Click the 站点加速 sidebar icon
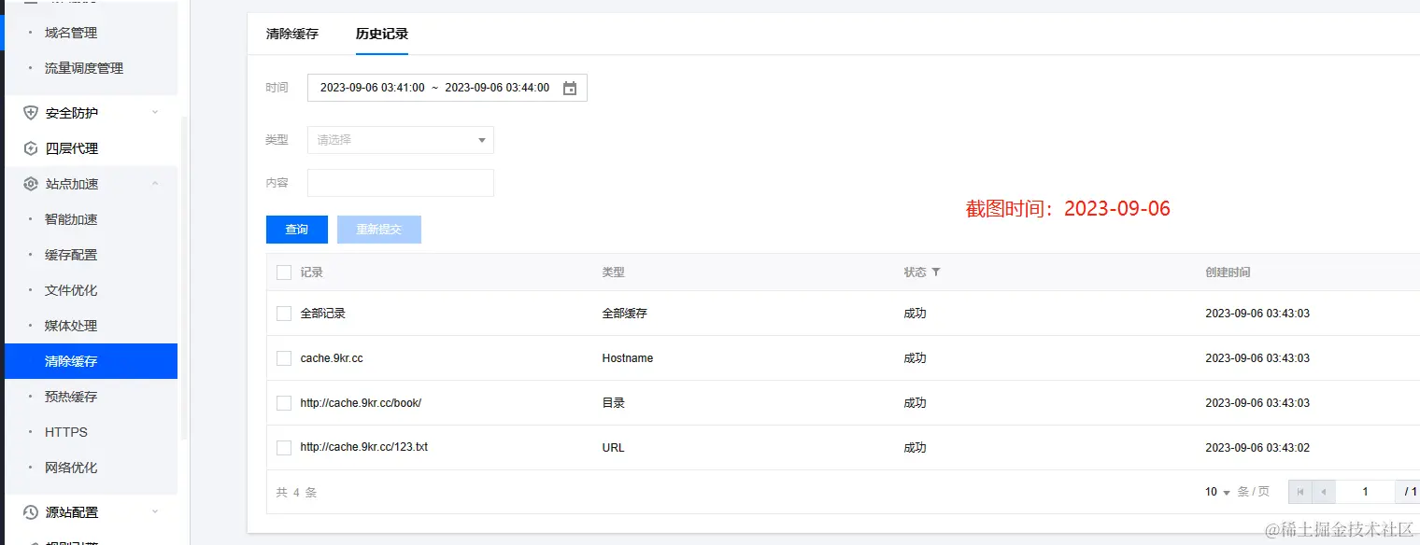Screen dimensions: 1420x545 point(31,184)
